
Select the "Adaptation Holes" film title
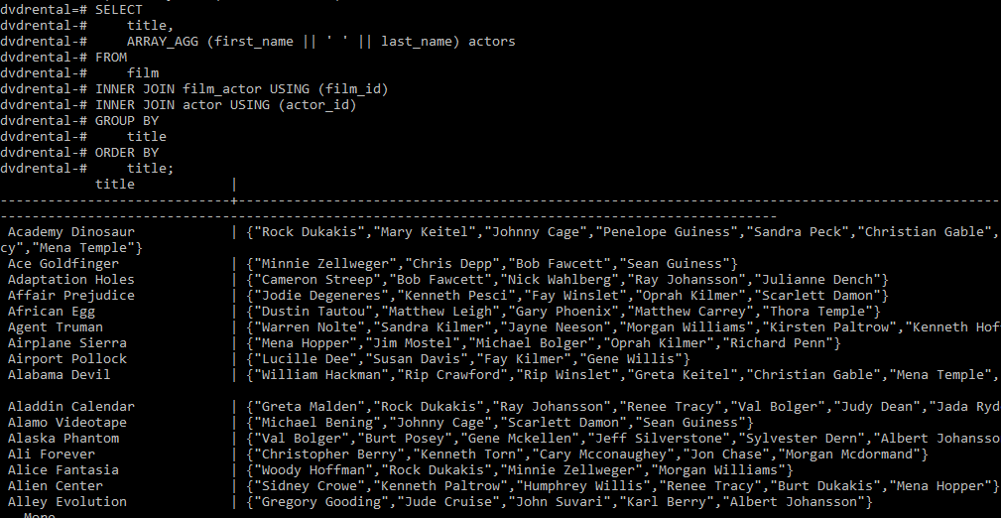pos(70,280)
